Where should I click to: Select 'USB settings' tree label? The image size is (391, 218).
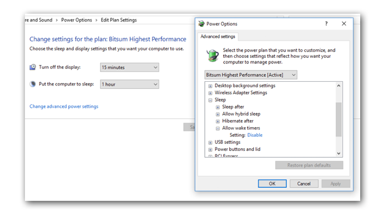pos(227,142)
